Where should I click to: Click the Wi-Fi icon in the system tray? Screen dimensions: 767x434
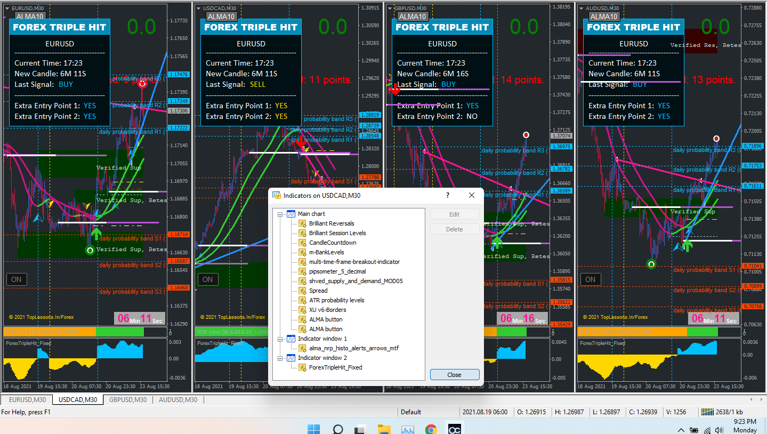tap(707, 430)
